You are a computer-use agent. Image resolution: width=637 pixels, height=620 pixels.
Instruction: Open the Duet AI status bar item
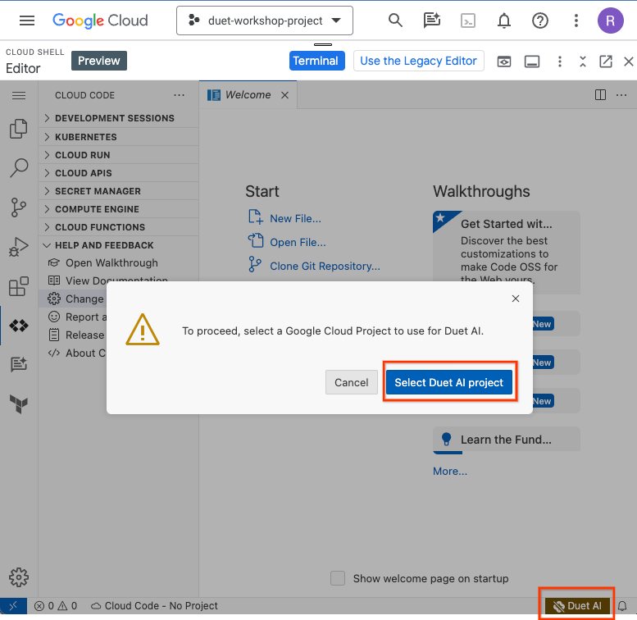click(577, 606)
